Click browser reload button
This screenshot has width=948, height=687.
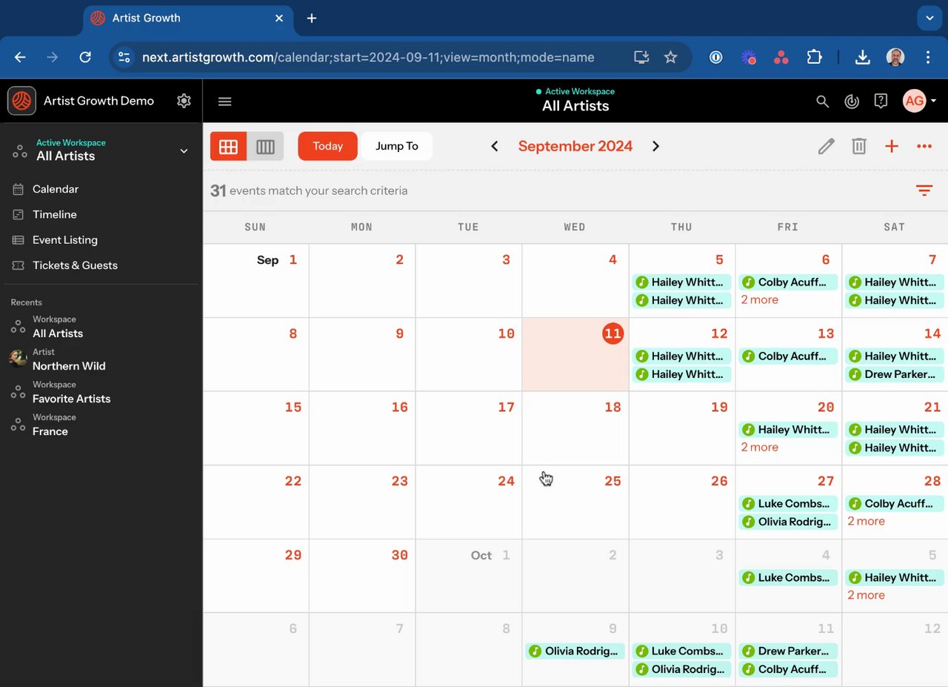pos(85,57)
